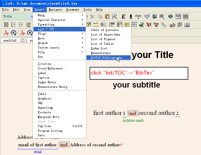The height and width of the screenshot is (155, 201).
Task: Select Footnote from Insert menu
Action: coord(60,112)
